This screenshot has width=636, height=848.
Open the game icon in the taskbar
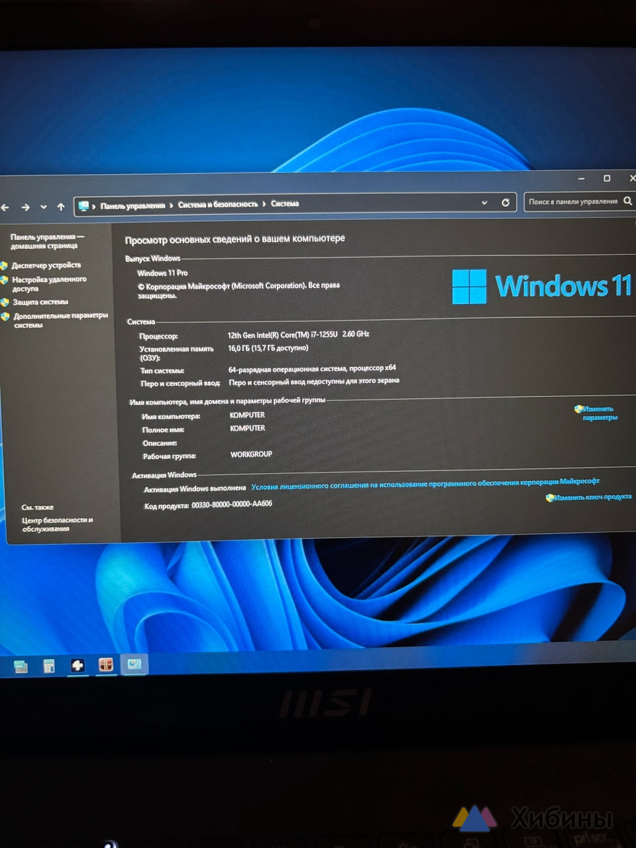click(105, 664)
